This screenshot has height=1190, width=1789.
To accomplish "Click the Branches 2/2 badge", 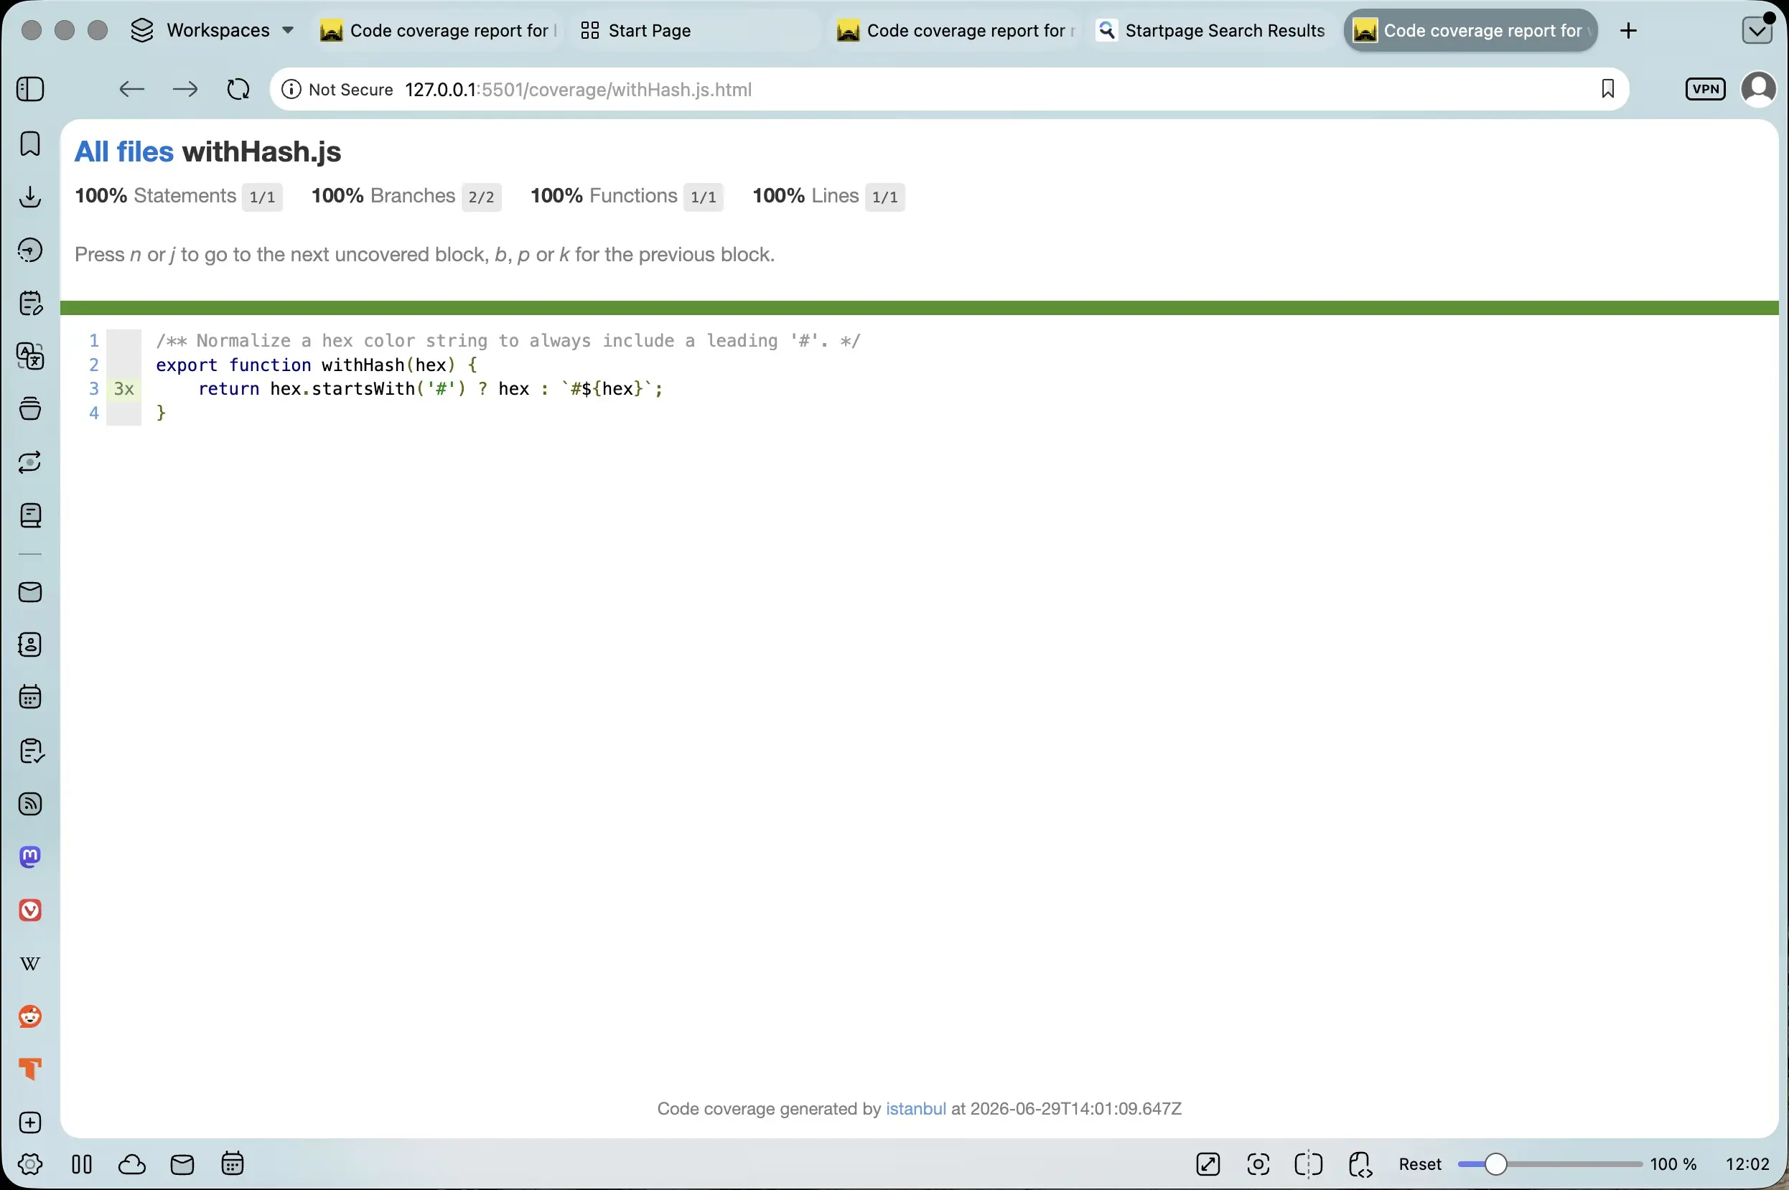I will pyautogui.click(x=481, y=197).
